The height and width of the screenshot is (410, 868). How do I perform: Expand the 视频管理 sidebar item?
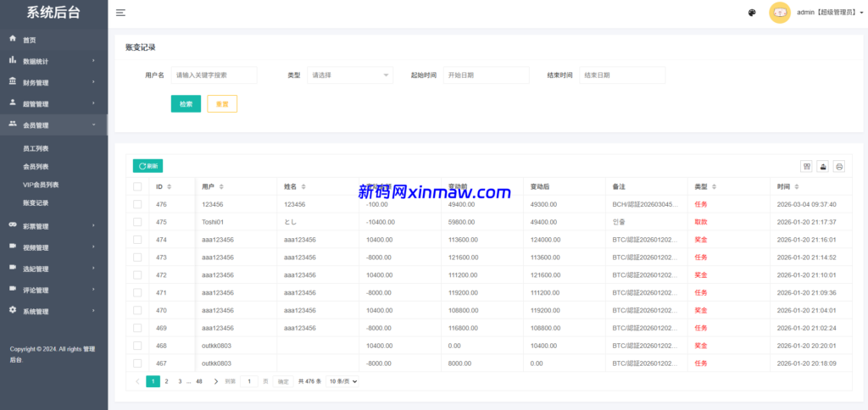point(53,247)
